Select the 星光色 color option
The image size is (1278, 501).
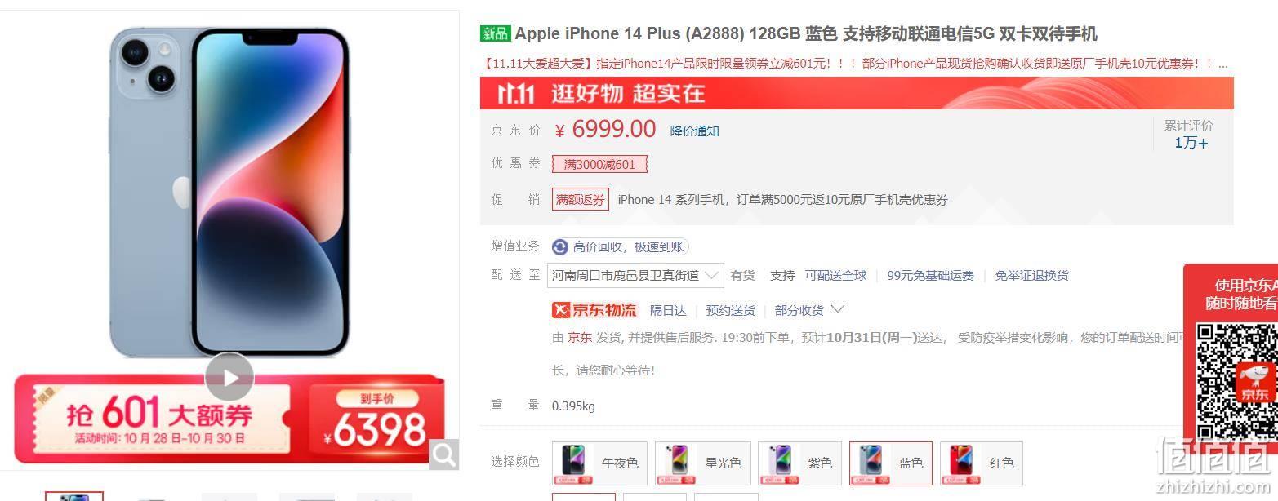click(703, 463)
